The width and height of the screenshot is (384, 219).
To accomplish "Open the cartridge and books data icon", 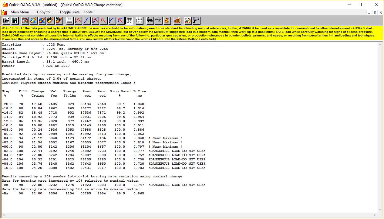I will coord(25,21).
